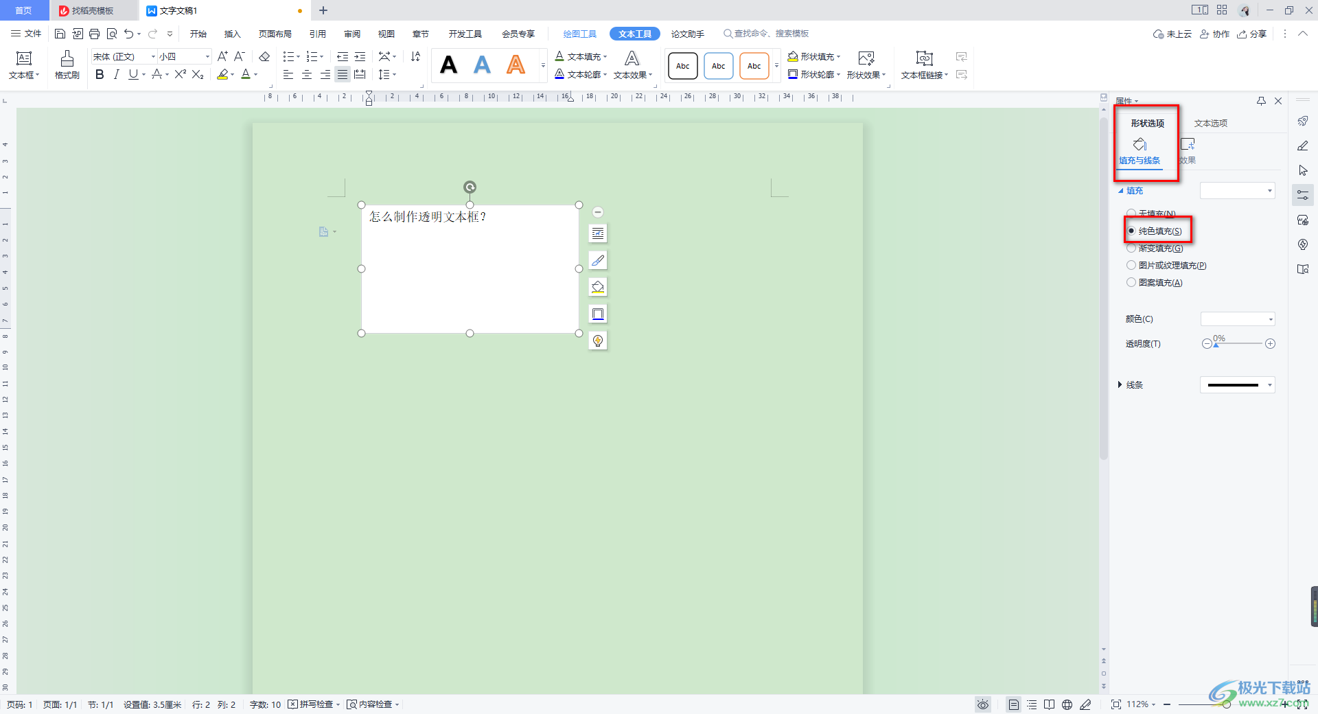Image resolution: width=1318 pixels, height=714 pixels.
Task: Open the Shape Effects (形状效果) button
Action: point(866,65)
